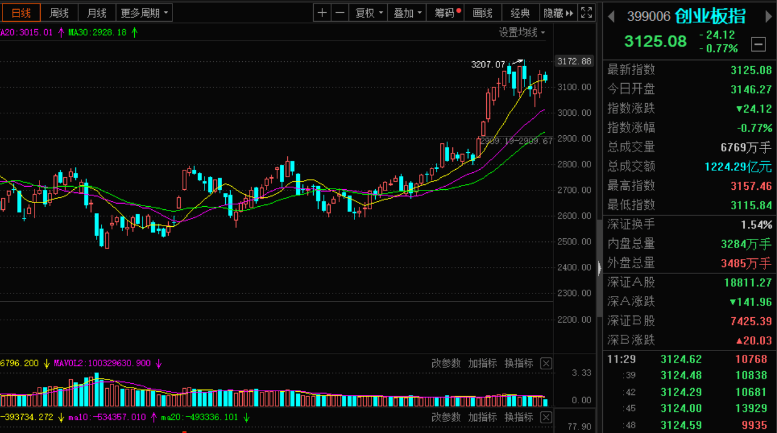Image resolution: width=777 pixels, height=433 pixels.
Task: Click the minus box beside 3125.08
Action: click(x=758, y=44)
